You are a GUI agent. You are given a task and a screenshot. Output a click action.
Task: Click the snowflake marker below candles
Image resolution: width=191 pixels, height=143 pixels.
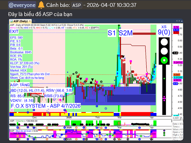tap(106, 108)
